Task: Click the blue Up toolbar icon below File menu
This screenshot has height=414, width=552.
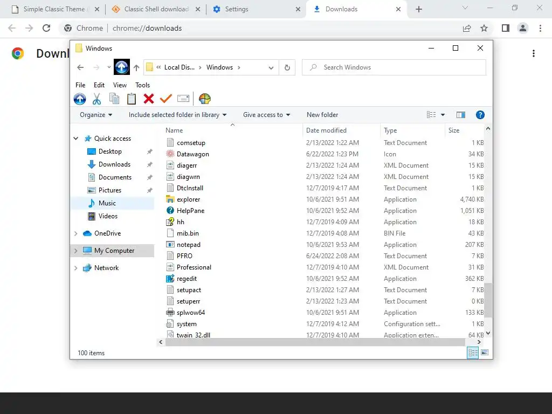Action: coord(80,99)
